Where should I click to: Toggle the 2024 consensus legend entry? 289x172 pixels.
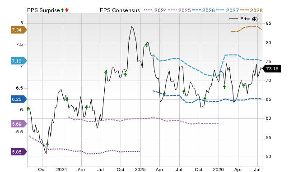coord(155,10)
